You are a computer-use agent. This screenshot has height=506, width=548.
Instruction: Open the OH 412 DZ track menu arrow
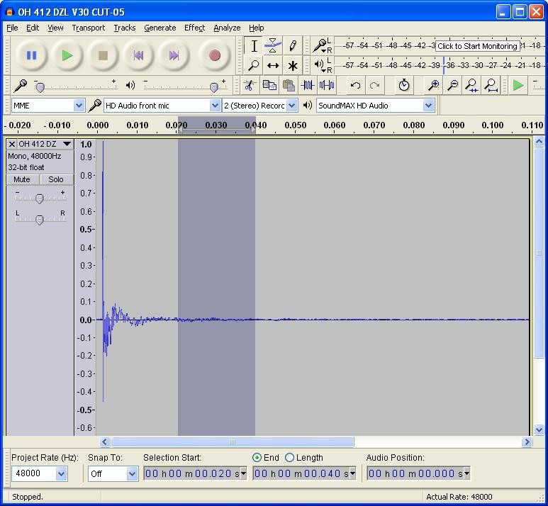click(x=67, y=144)
